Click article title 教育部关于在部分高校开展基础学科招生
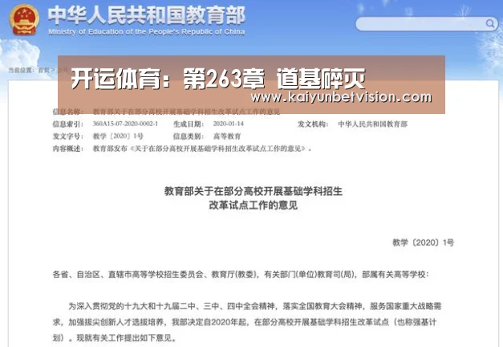 tap(254, 191)
